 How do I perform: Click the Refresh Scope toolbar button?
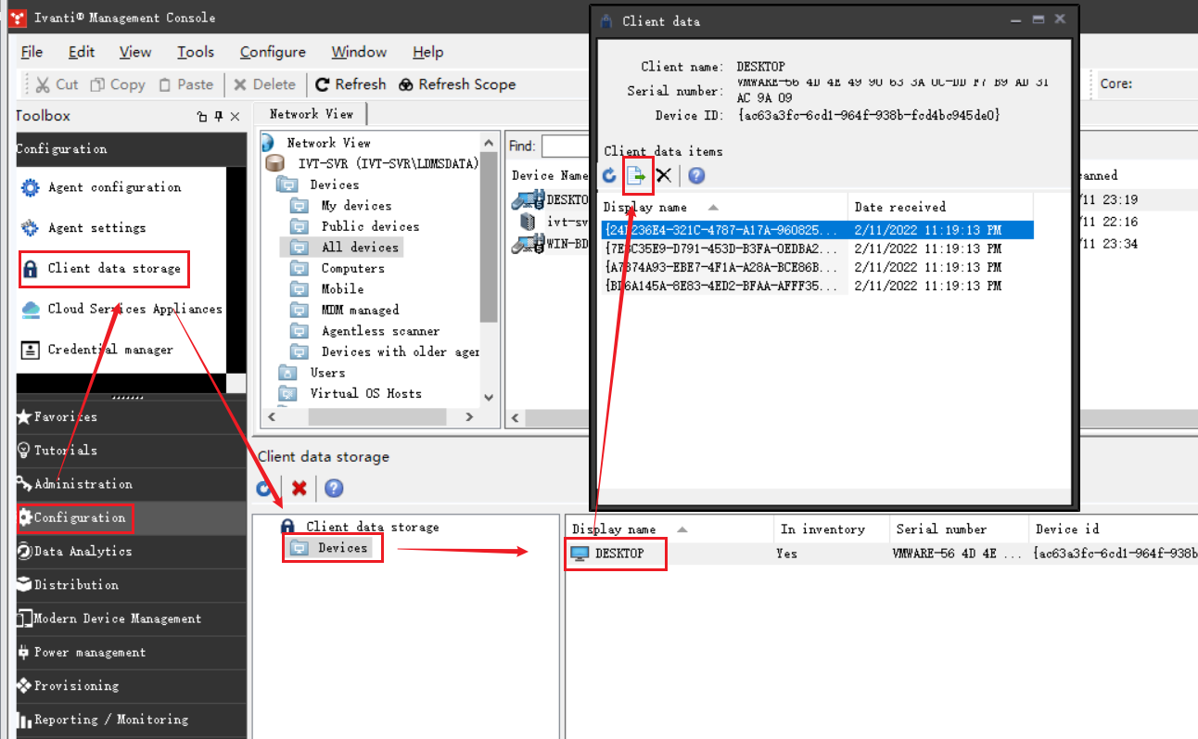coord(457,84)
